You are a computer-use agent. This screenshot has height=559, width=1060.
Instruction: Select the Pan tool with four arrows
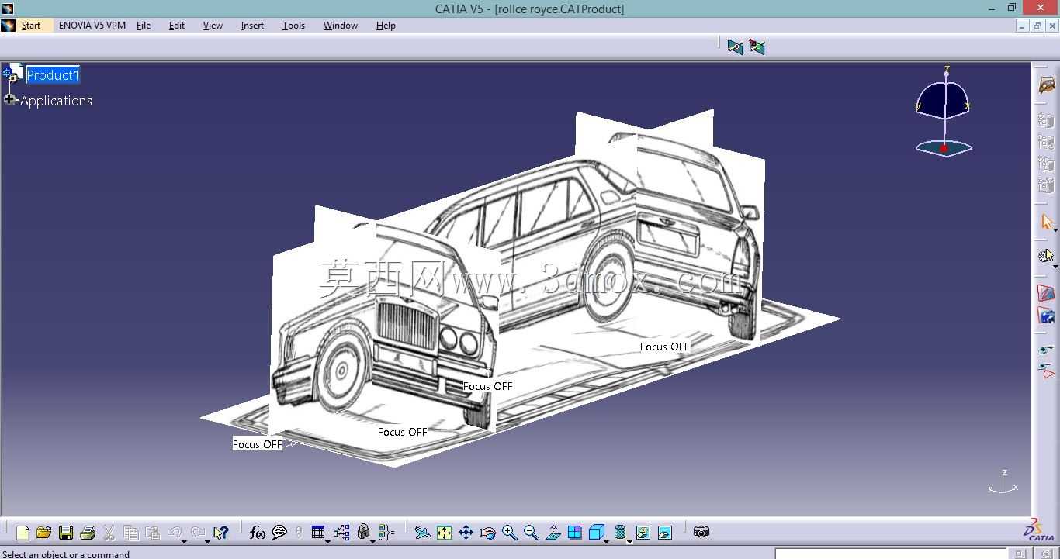(x=466, y=533)
